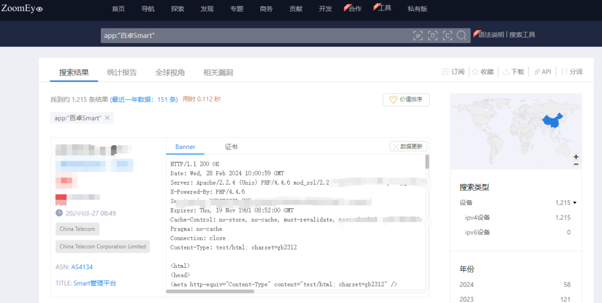
Task: Click the icon search (C) icon in search bar
Action: pos(447,36)
